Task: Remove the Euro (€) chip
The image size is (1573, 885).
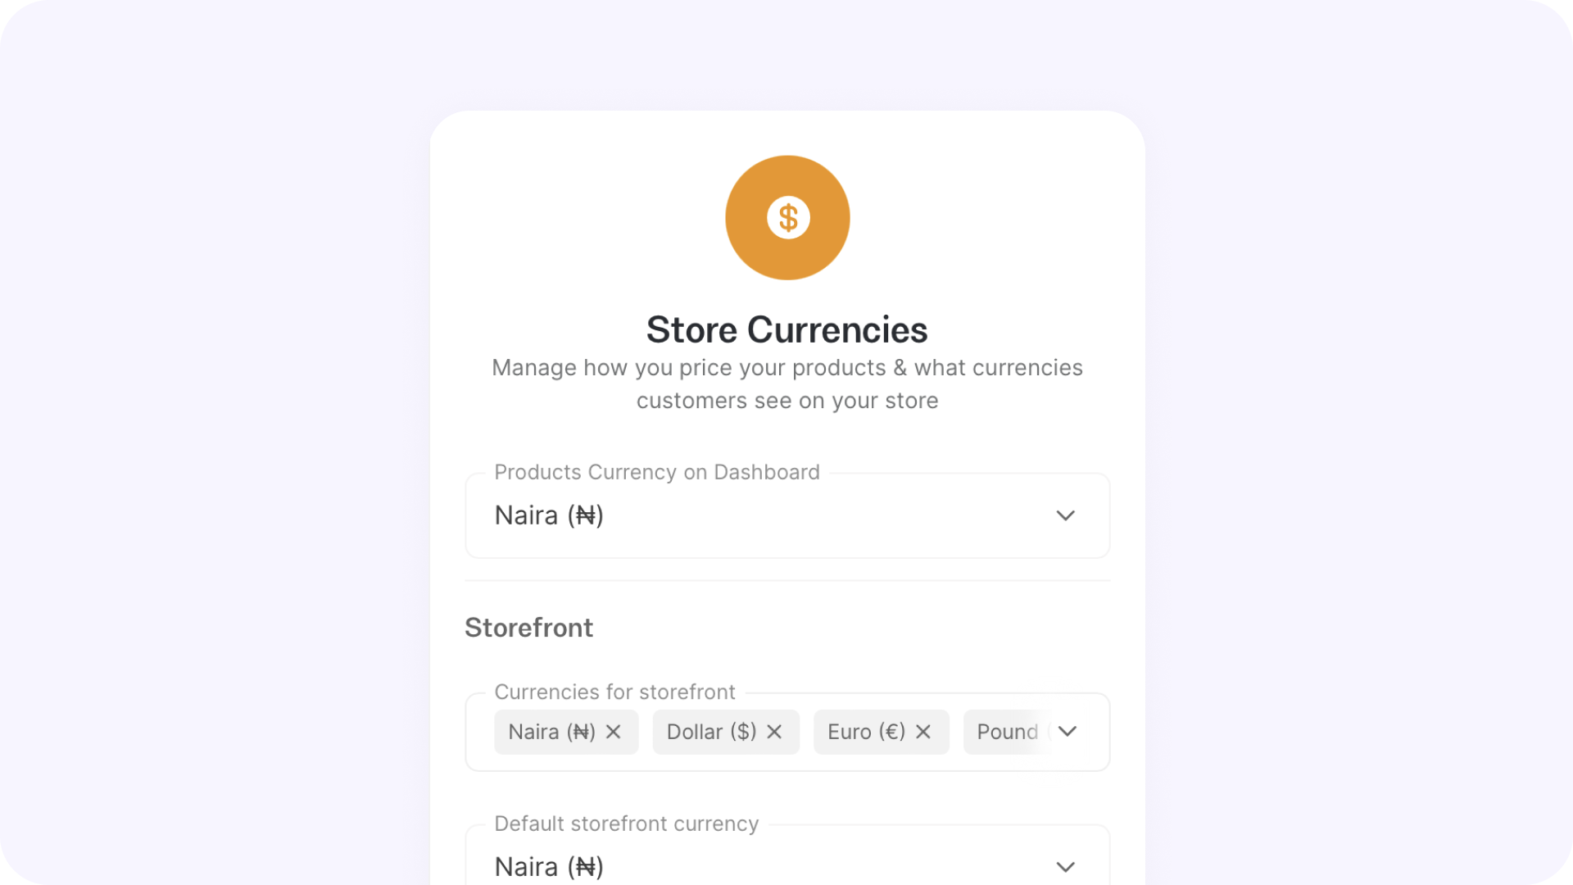Action: tap(923, 732)
